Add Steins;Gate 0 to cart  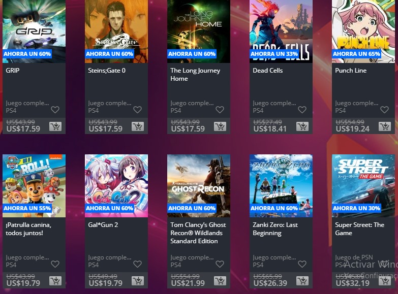137,126
